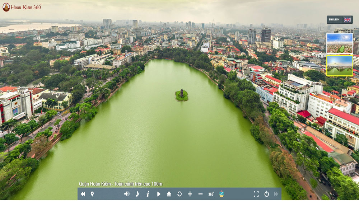Zoom in with the plus icon
Screen dimensions: 359x202
tap(190, 194)
